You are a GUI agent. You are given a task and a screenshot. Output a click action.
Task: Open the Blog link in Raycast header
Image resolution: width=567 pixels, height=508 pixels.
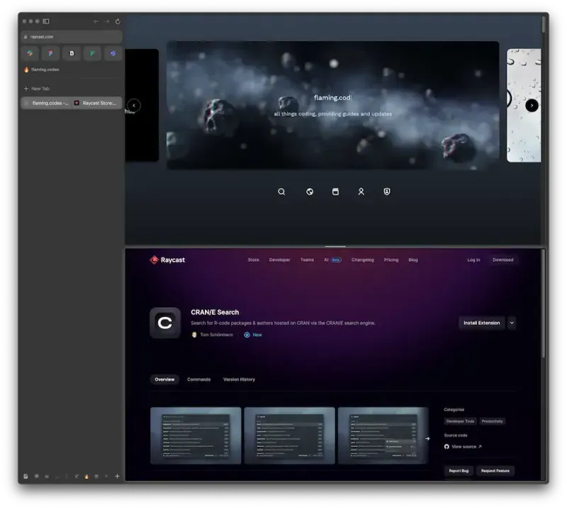point(413,260)
